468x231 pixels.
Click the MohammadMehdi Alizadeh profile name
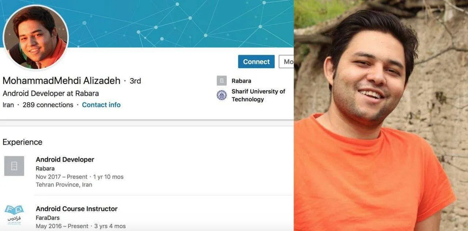[x=61, y=81]
